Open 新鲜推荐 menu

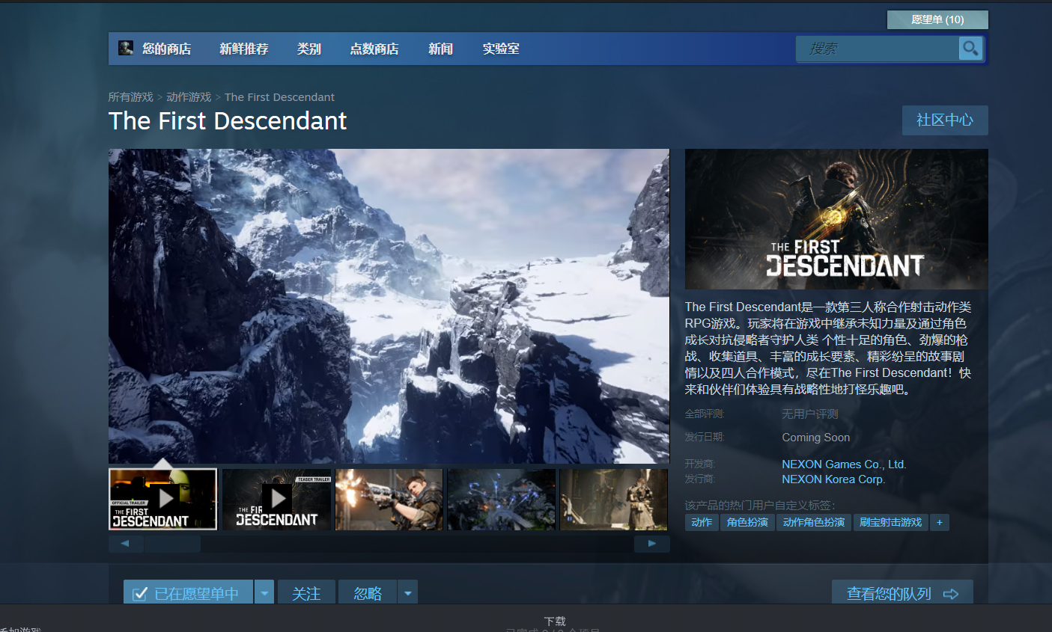pos(244,49)
